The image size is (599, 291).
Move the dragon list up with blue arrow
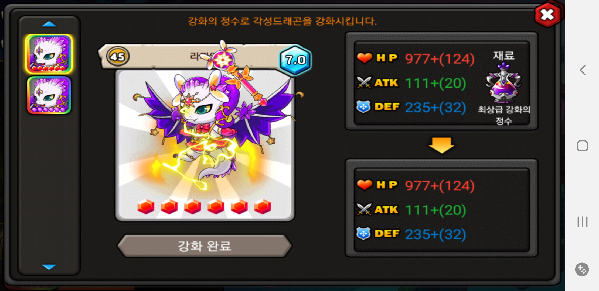[49, 24]
